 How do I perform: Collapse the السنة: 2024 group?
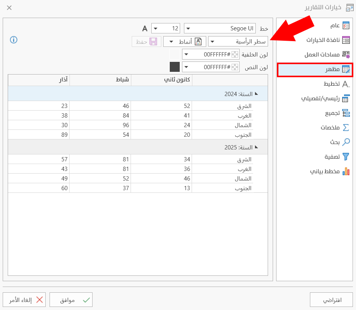[x=256, y=93]
